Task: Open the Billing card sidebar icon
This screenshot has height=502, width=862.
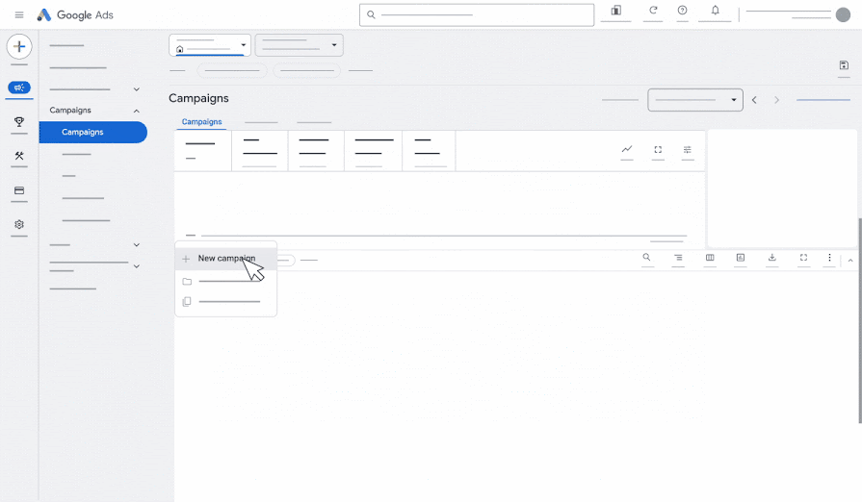Action: pyautogui.click(x=19, y=190)
